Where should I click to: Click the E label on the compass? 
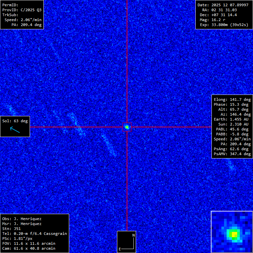(120, 249)
